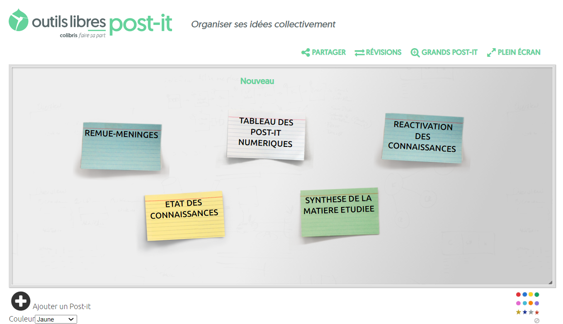Pick the red marker color dot

518,295
